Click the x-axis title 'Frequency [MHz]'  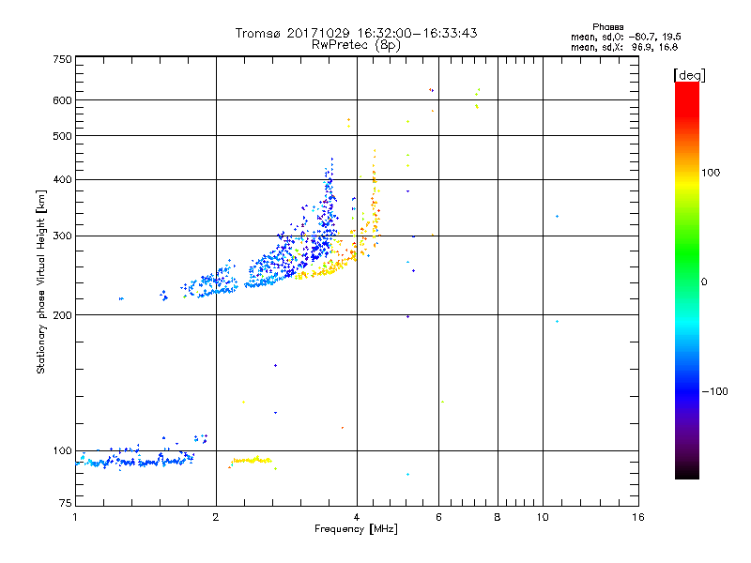pyautogui.click(x=356, y=529)
